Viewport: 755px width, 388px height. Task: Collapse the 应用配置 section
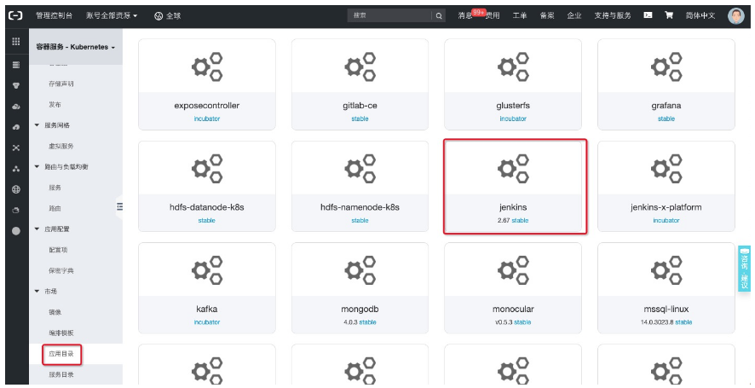[x=37, y=229]
